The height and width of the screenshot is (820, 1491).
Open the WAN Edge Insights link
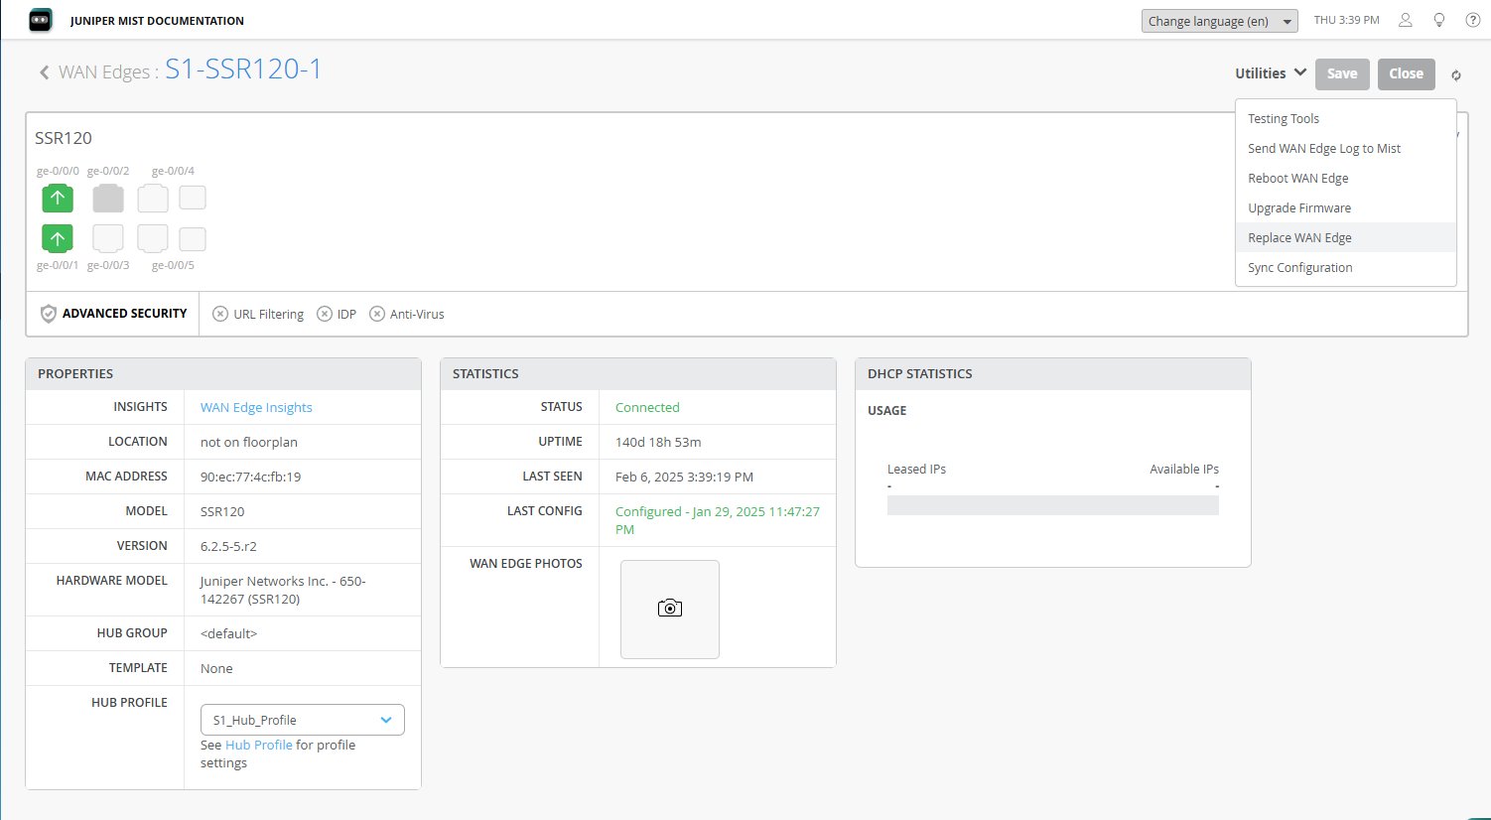[256, 407]
